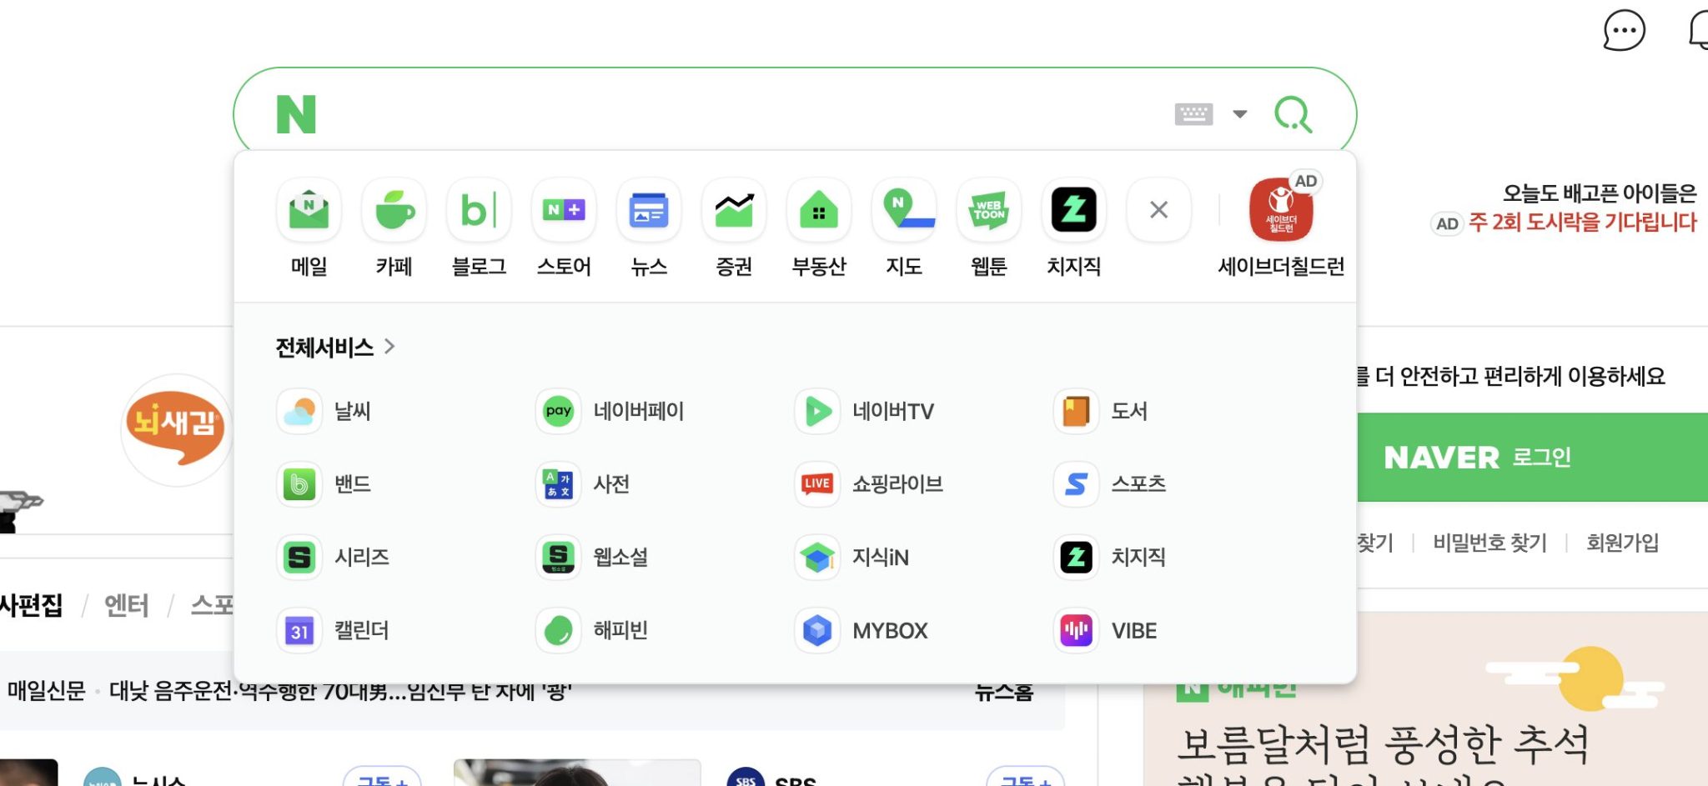This screenshot has height=786, width=1708.
Task: Open the 치지직 icon in top shortcut row
Action: click(1074, 210)
